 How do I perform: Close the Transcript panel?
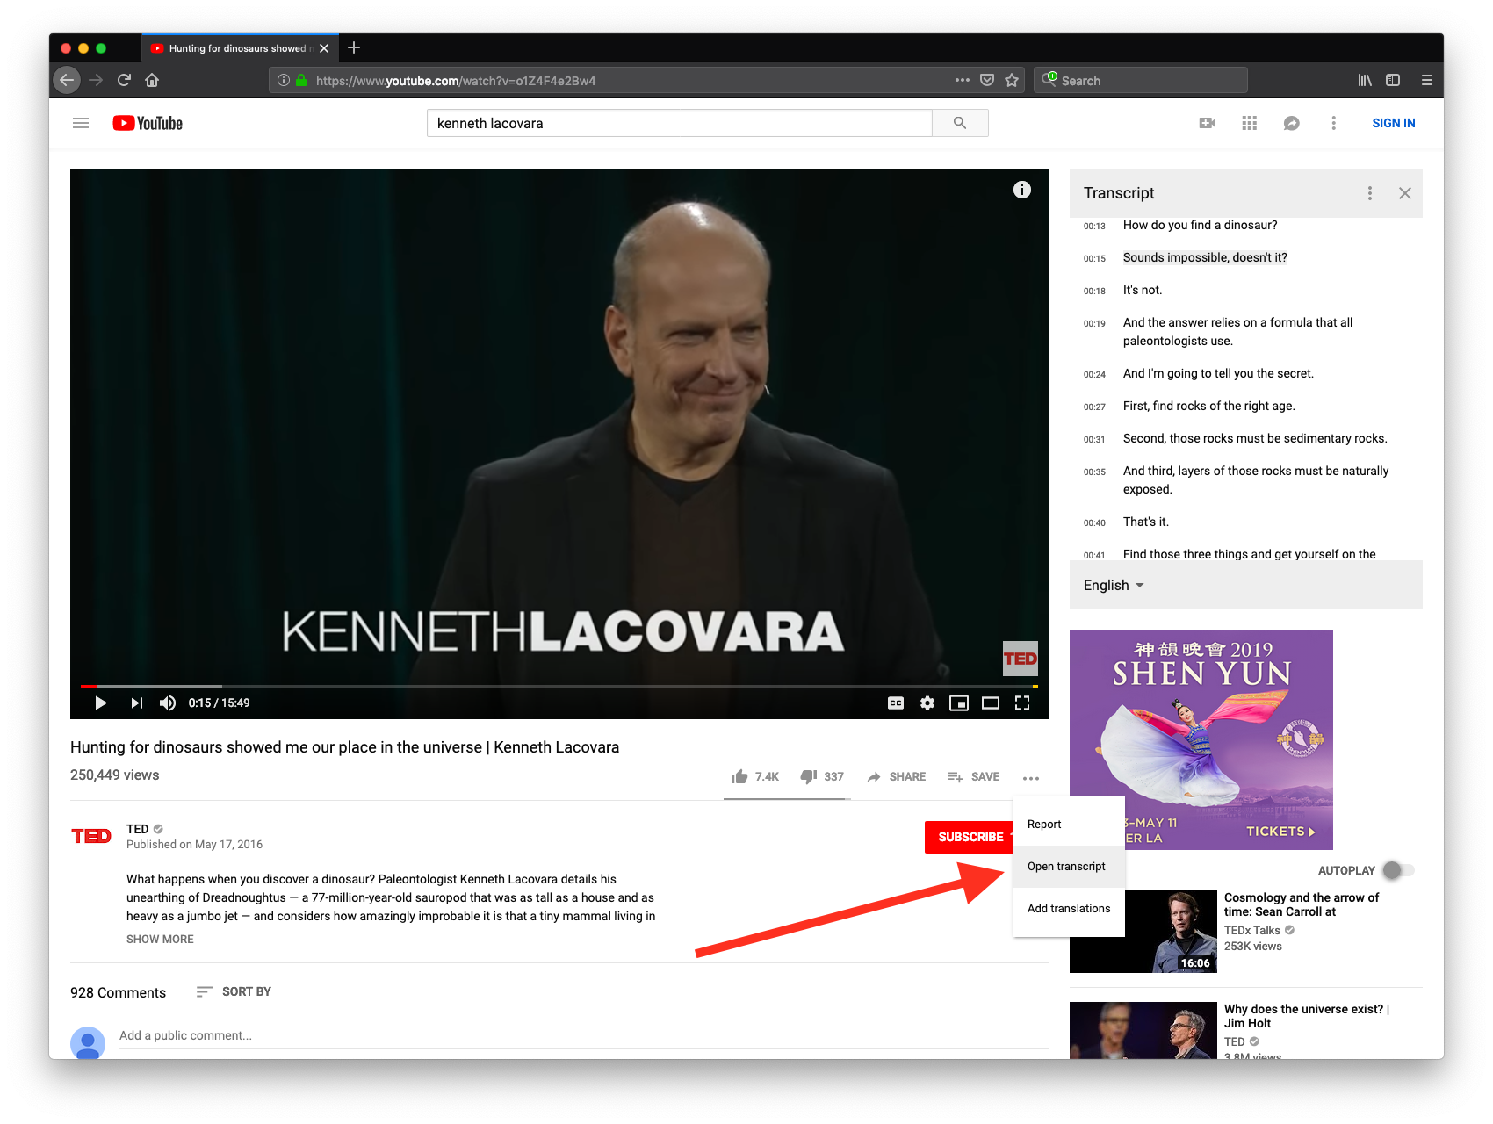coord(1405,193)
